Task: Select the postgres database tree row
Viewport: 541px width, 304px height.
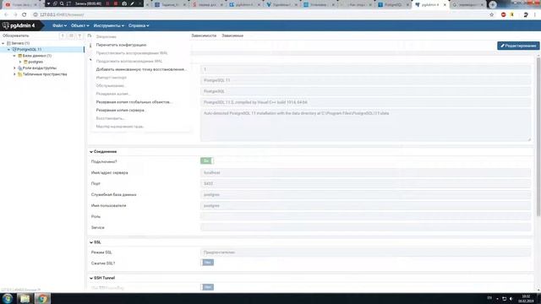Action: pyautogui.click(x=36, y=62)
